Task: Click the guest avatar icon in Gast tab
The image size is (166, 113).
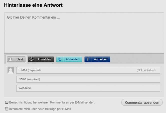Action: 10,59
